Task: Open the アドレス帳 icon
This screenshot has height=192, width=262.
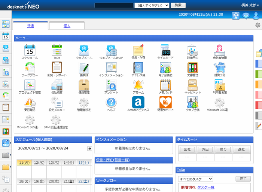Action: [x=138, y=68]
